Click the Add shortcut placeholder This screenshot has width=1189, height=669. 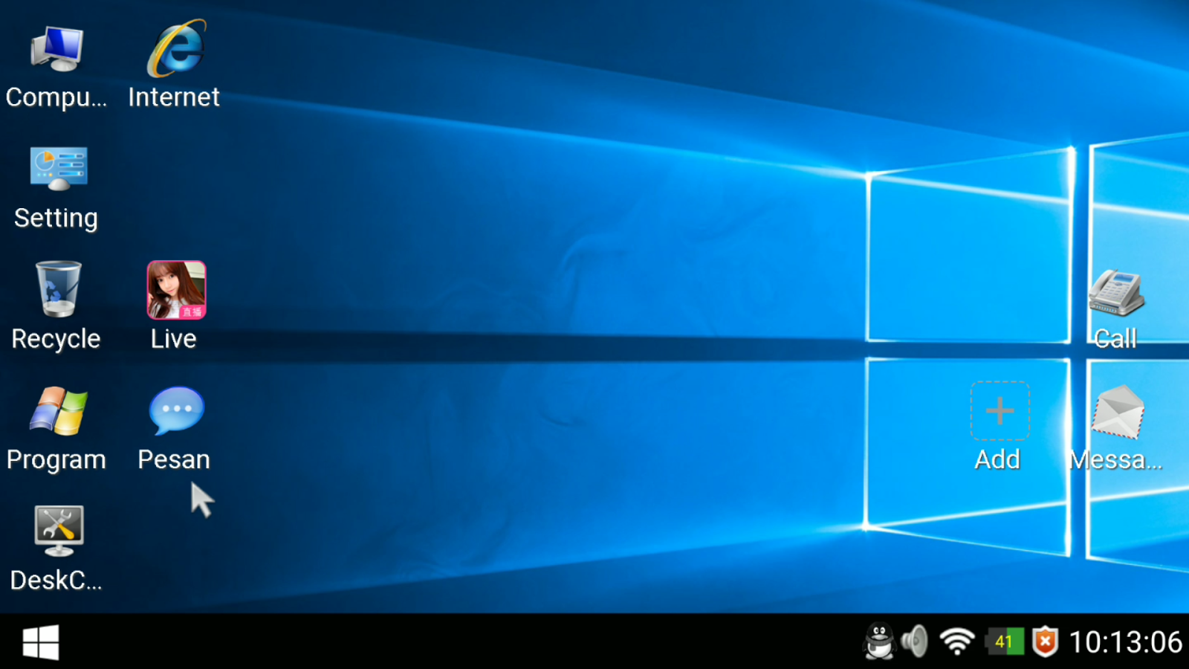click(999, 410)
